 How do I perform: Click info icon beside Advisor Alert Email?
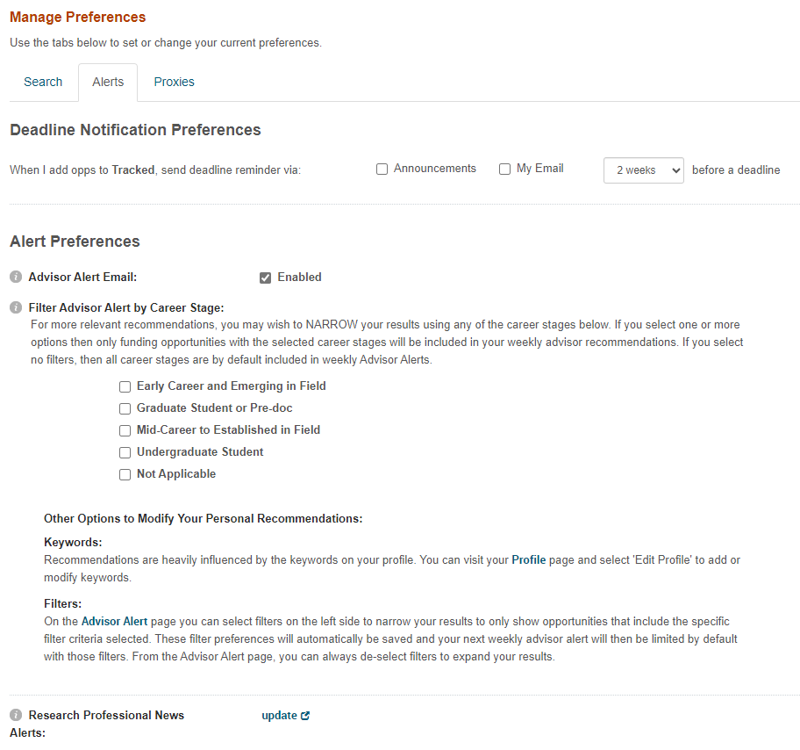pos(16,278)
